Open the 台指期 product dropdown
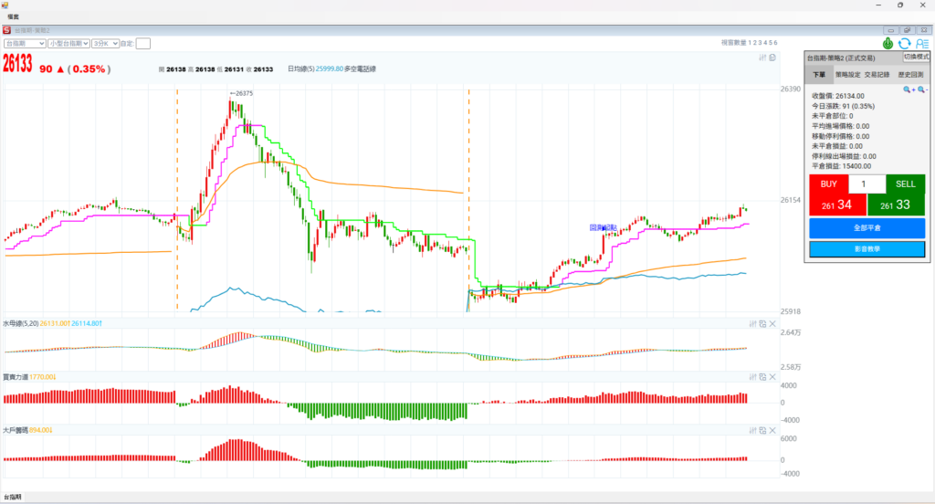The height and width of the screenshot is (504, 935). tap(25, 43)
